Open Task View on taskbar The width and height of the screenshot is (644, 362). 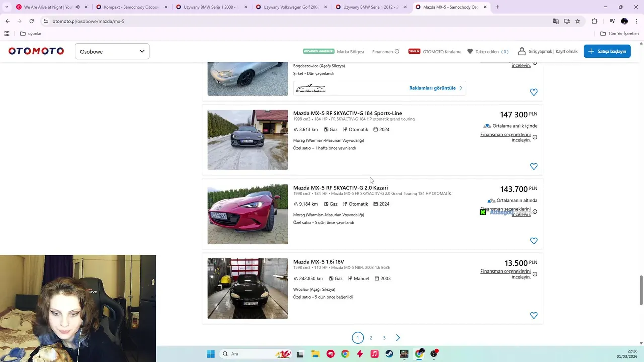300,354
